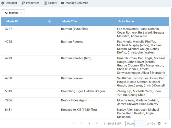172x128 pixels.
Task: Go to next page arrow
Action: 89,123
